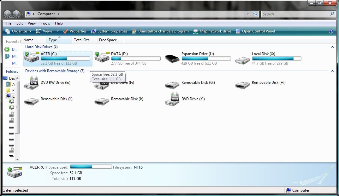Open the Edit menu

pyautogui.click(x=20, y=23)
